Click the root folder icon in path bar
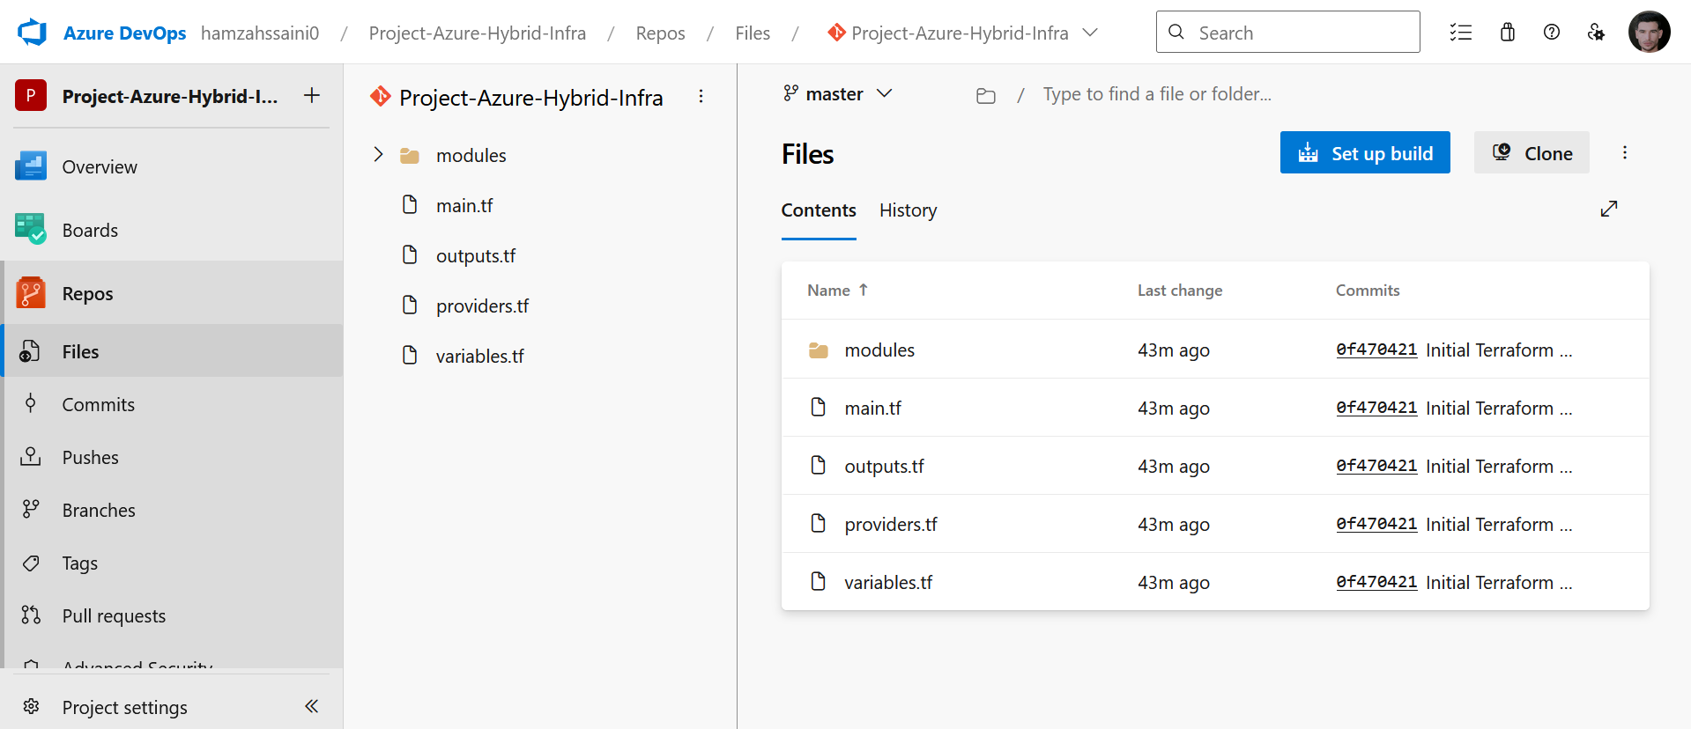Screen dimensions: 1691x729 986,95
